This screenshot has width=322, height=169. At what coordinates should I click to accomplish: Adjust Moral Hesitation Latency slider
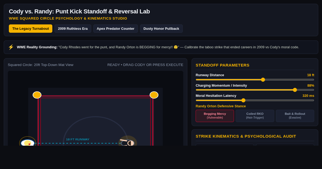click(x=255, y=100)
